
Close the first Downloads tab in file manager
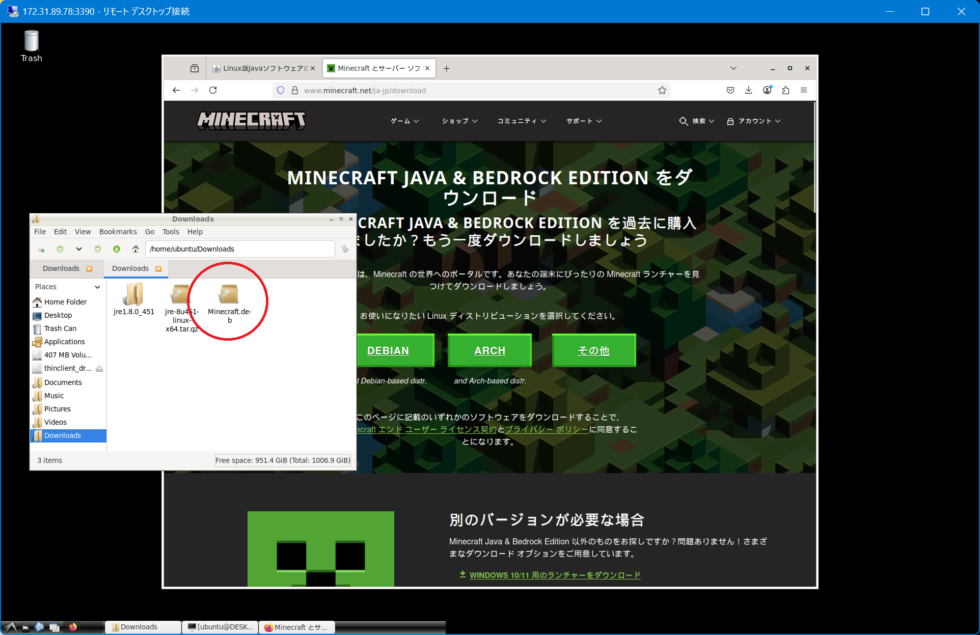89,269
